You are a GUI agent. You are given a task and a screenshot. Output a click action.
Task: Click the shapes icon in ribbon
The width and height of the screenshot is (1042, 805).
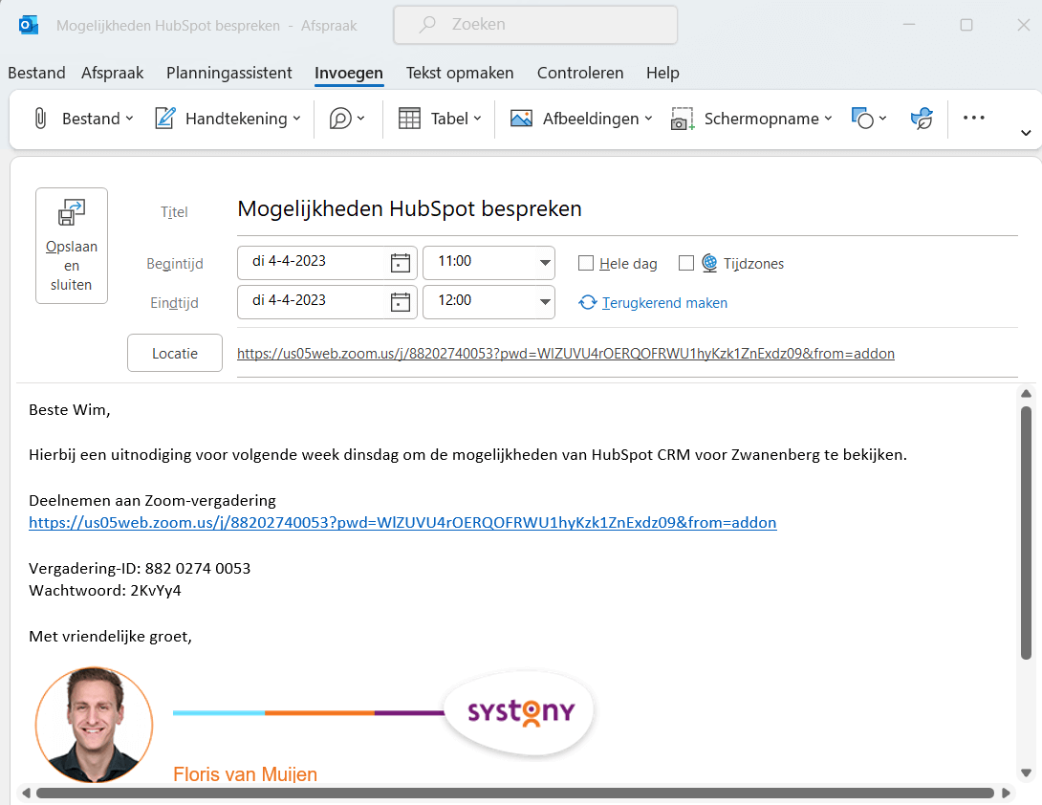(x=862, y=119)
